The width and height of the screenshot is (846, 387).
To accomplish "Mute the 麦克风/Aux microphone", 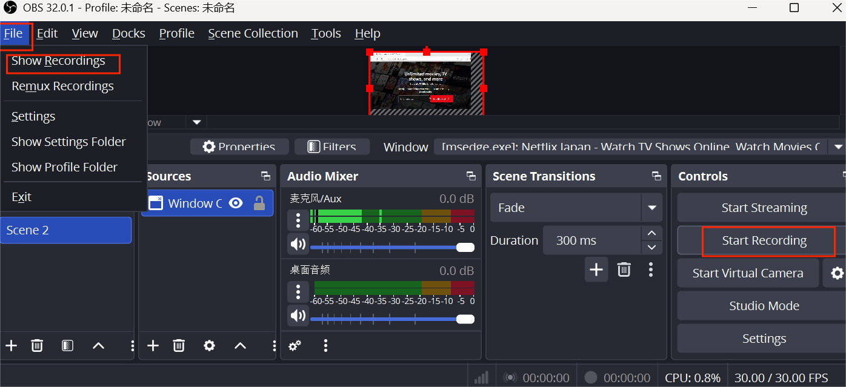I will (x=298, y=243).
